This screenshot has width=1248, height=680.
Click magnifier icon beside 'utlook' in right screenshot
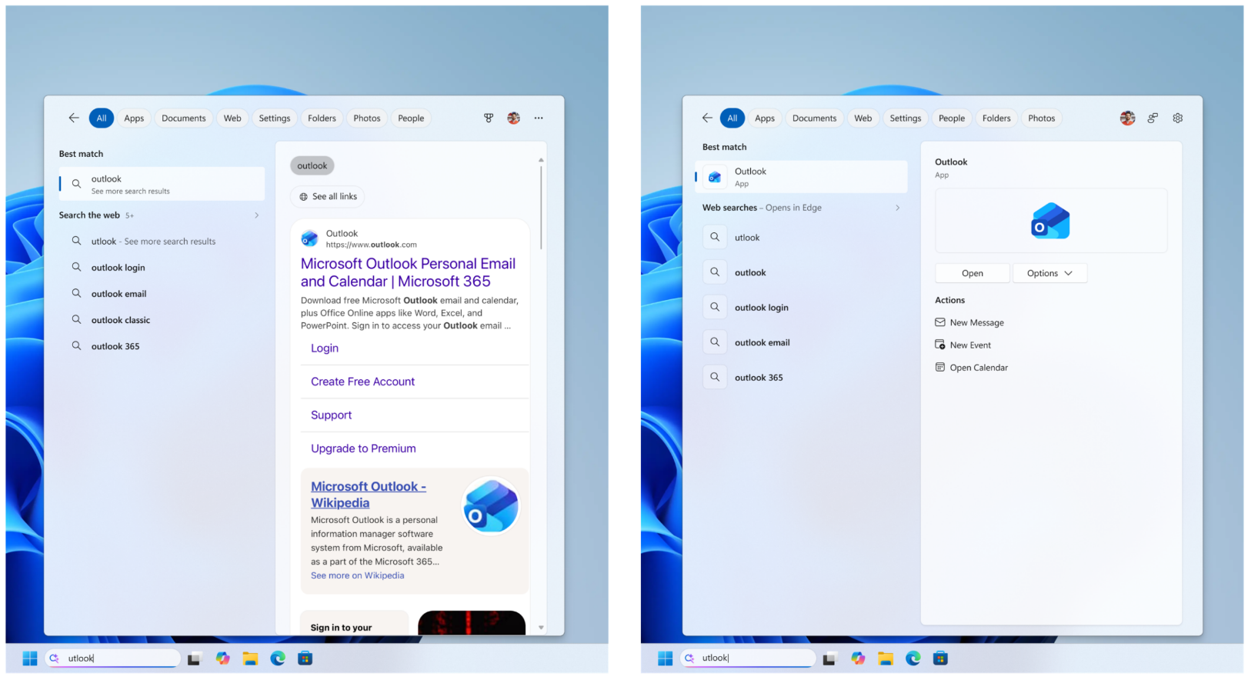(715, 237)
